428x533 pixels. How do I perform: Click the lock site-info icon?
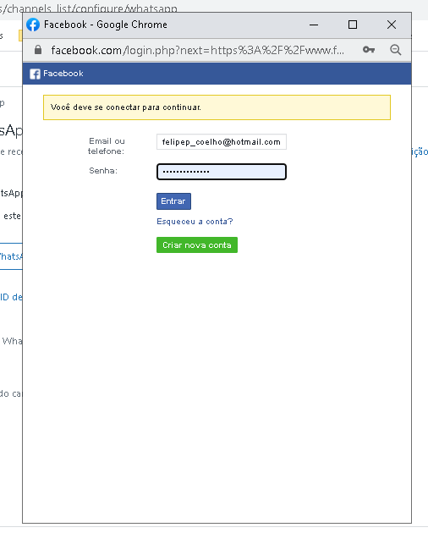pyautogui.click(x=38, y=50)
